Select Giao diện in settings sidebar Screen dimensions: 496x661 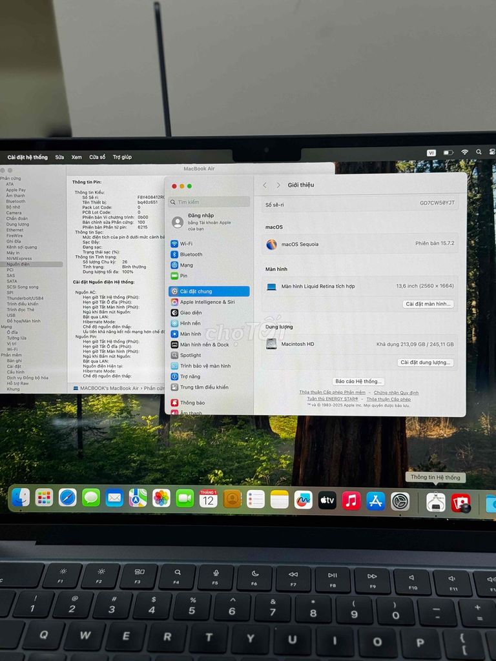coord(209,313)
